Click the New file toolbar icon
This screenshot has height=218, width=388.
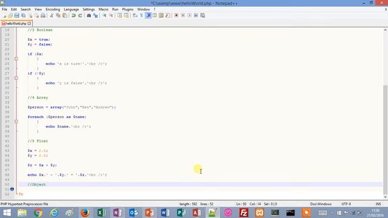coord(4,16)
